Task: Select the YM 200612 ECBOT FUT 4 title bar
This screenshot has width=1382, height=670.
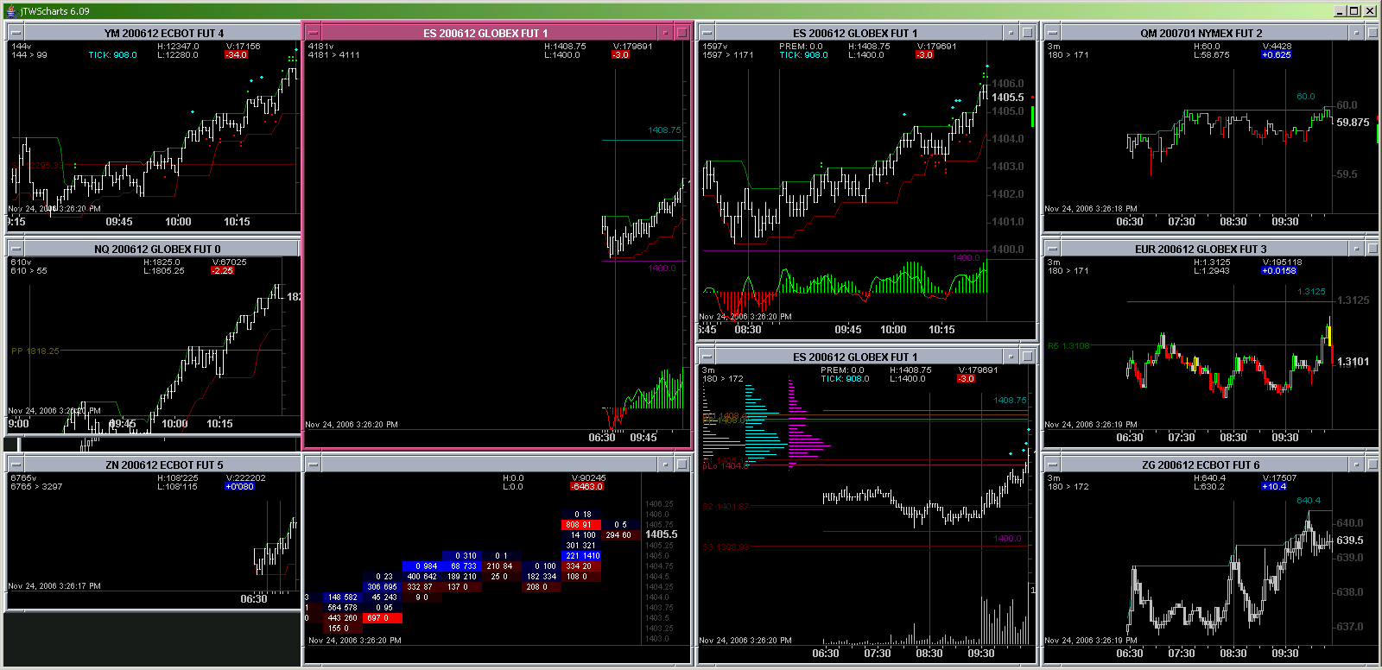Action: pyautogui.click(x=163, y=33)
